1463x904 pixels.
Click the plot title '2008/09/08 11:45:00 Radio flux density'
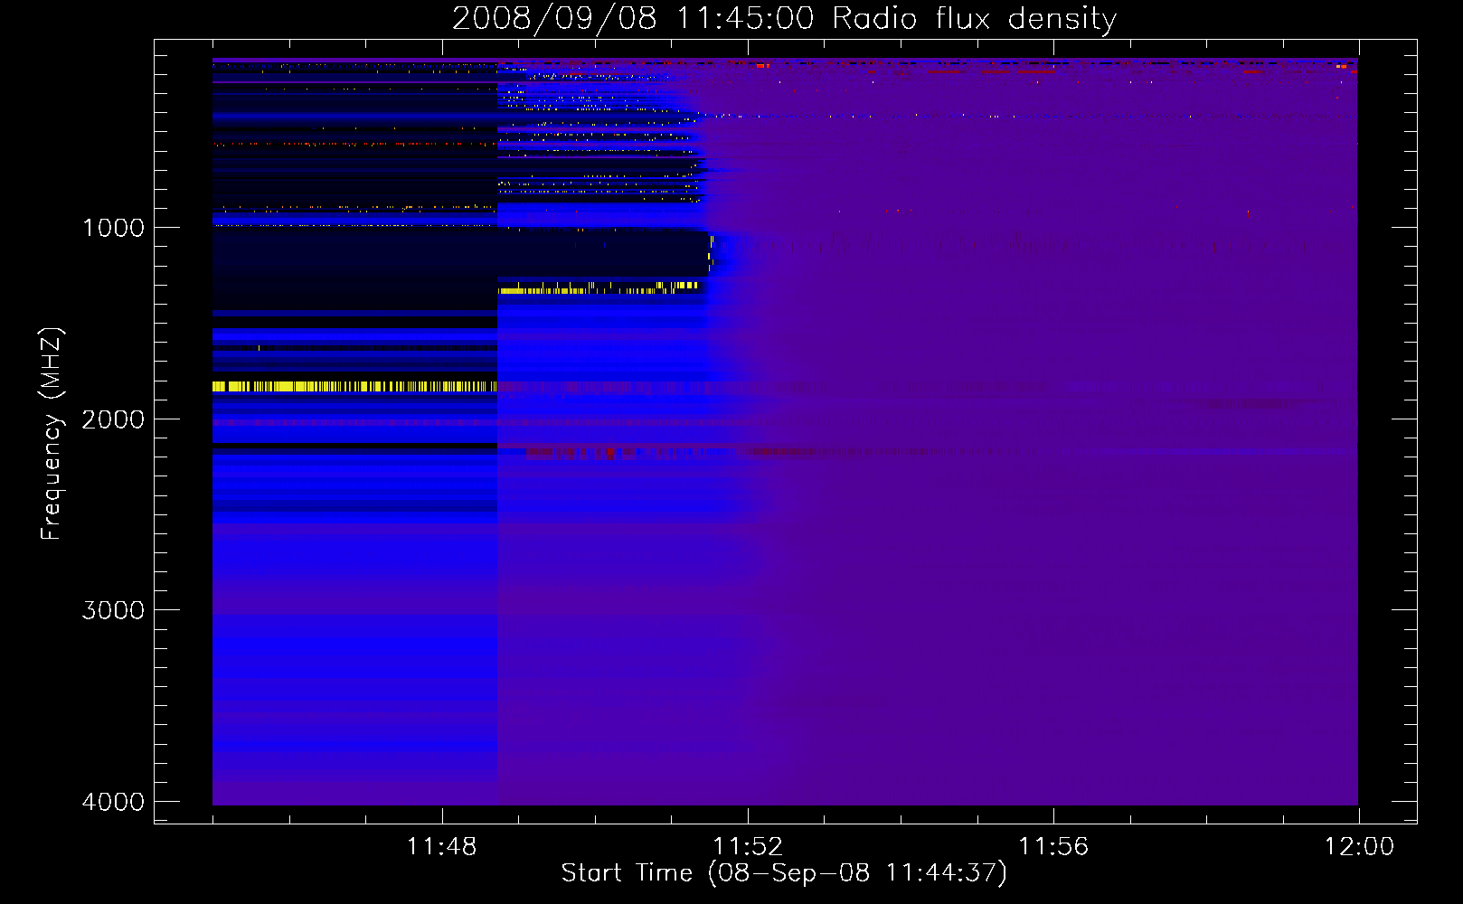(x=784, y=18)
